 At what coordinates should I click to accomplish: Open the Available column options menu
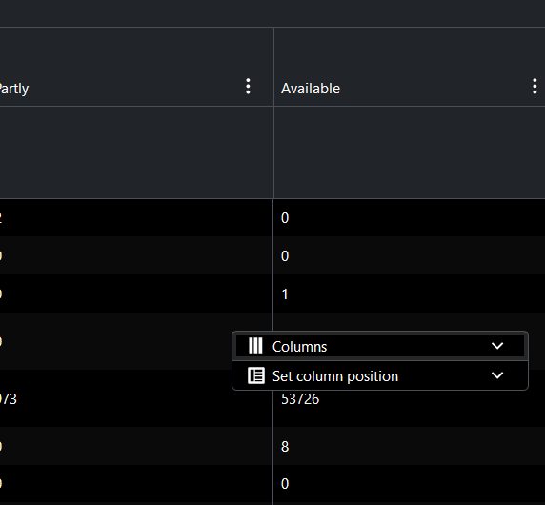[x=535, y=86]
